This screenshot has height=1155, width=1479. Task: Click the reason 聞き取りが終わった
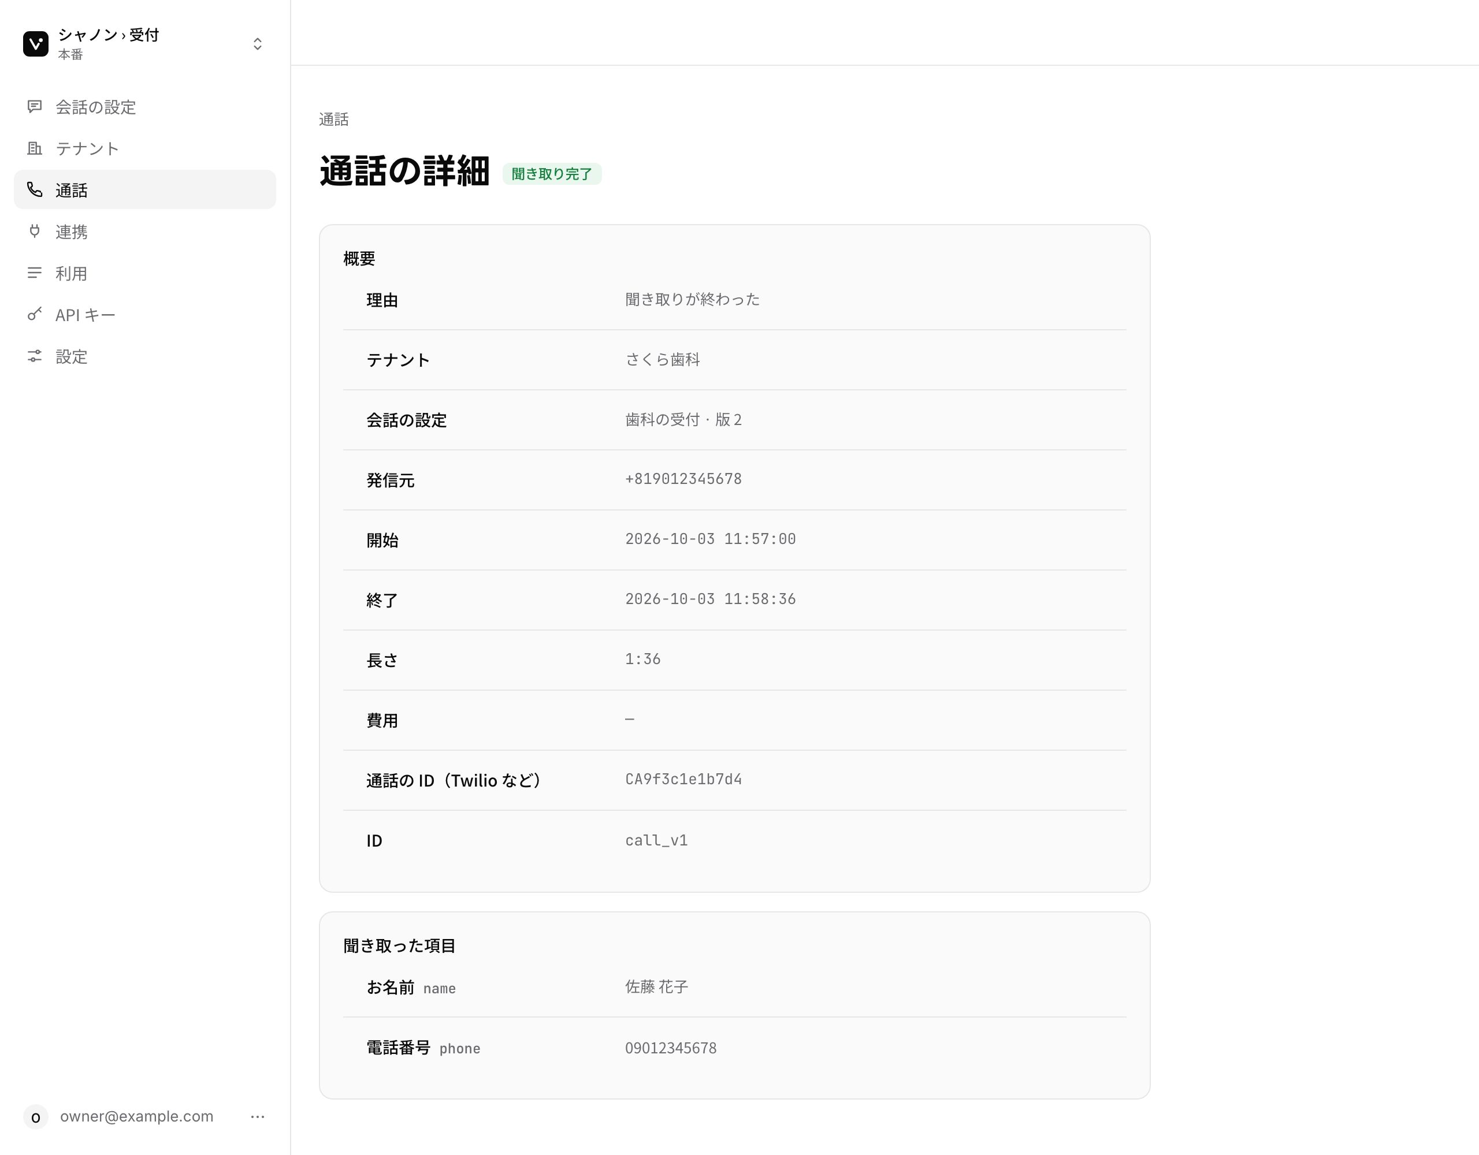point(692,299)
